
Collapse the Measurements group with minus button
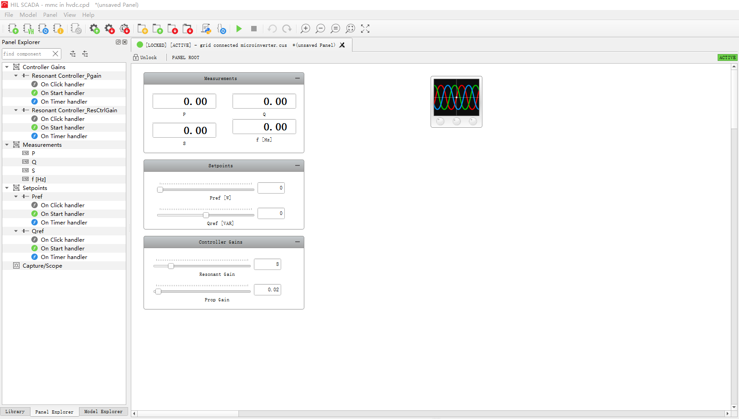pos(298,78)
